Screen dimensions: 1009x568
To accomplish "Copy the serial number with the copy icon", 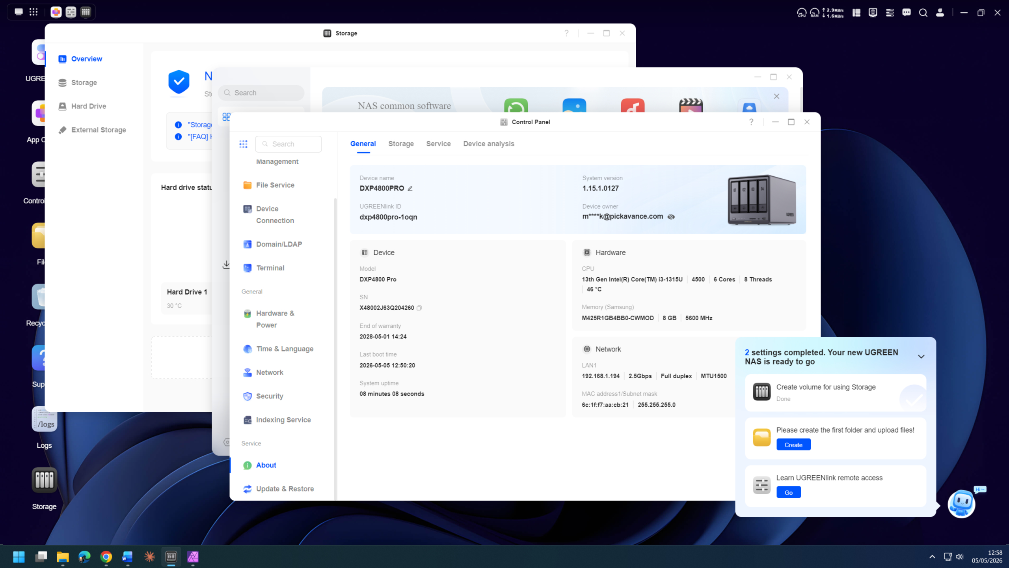I will 419,308.
